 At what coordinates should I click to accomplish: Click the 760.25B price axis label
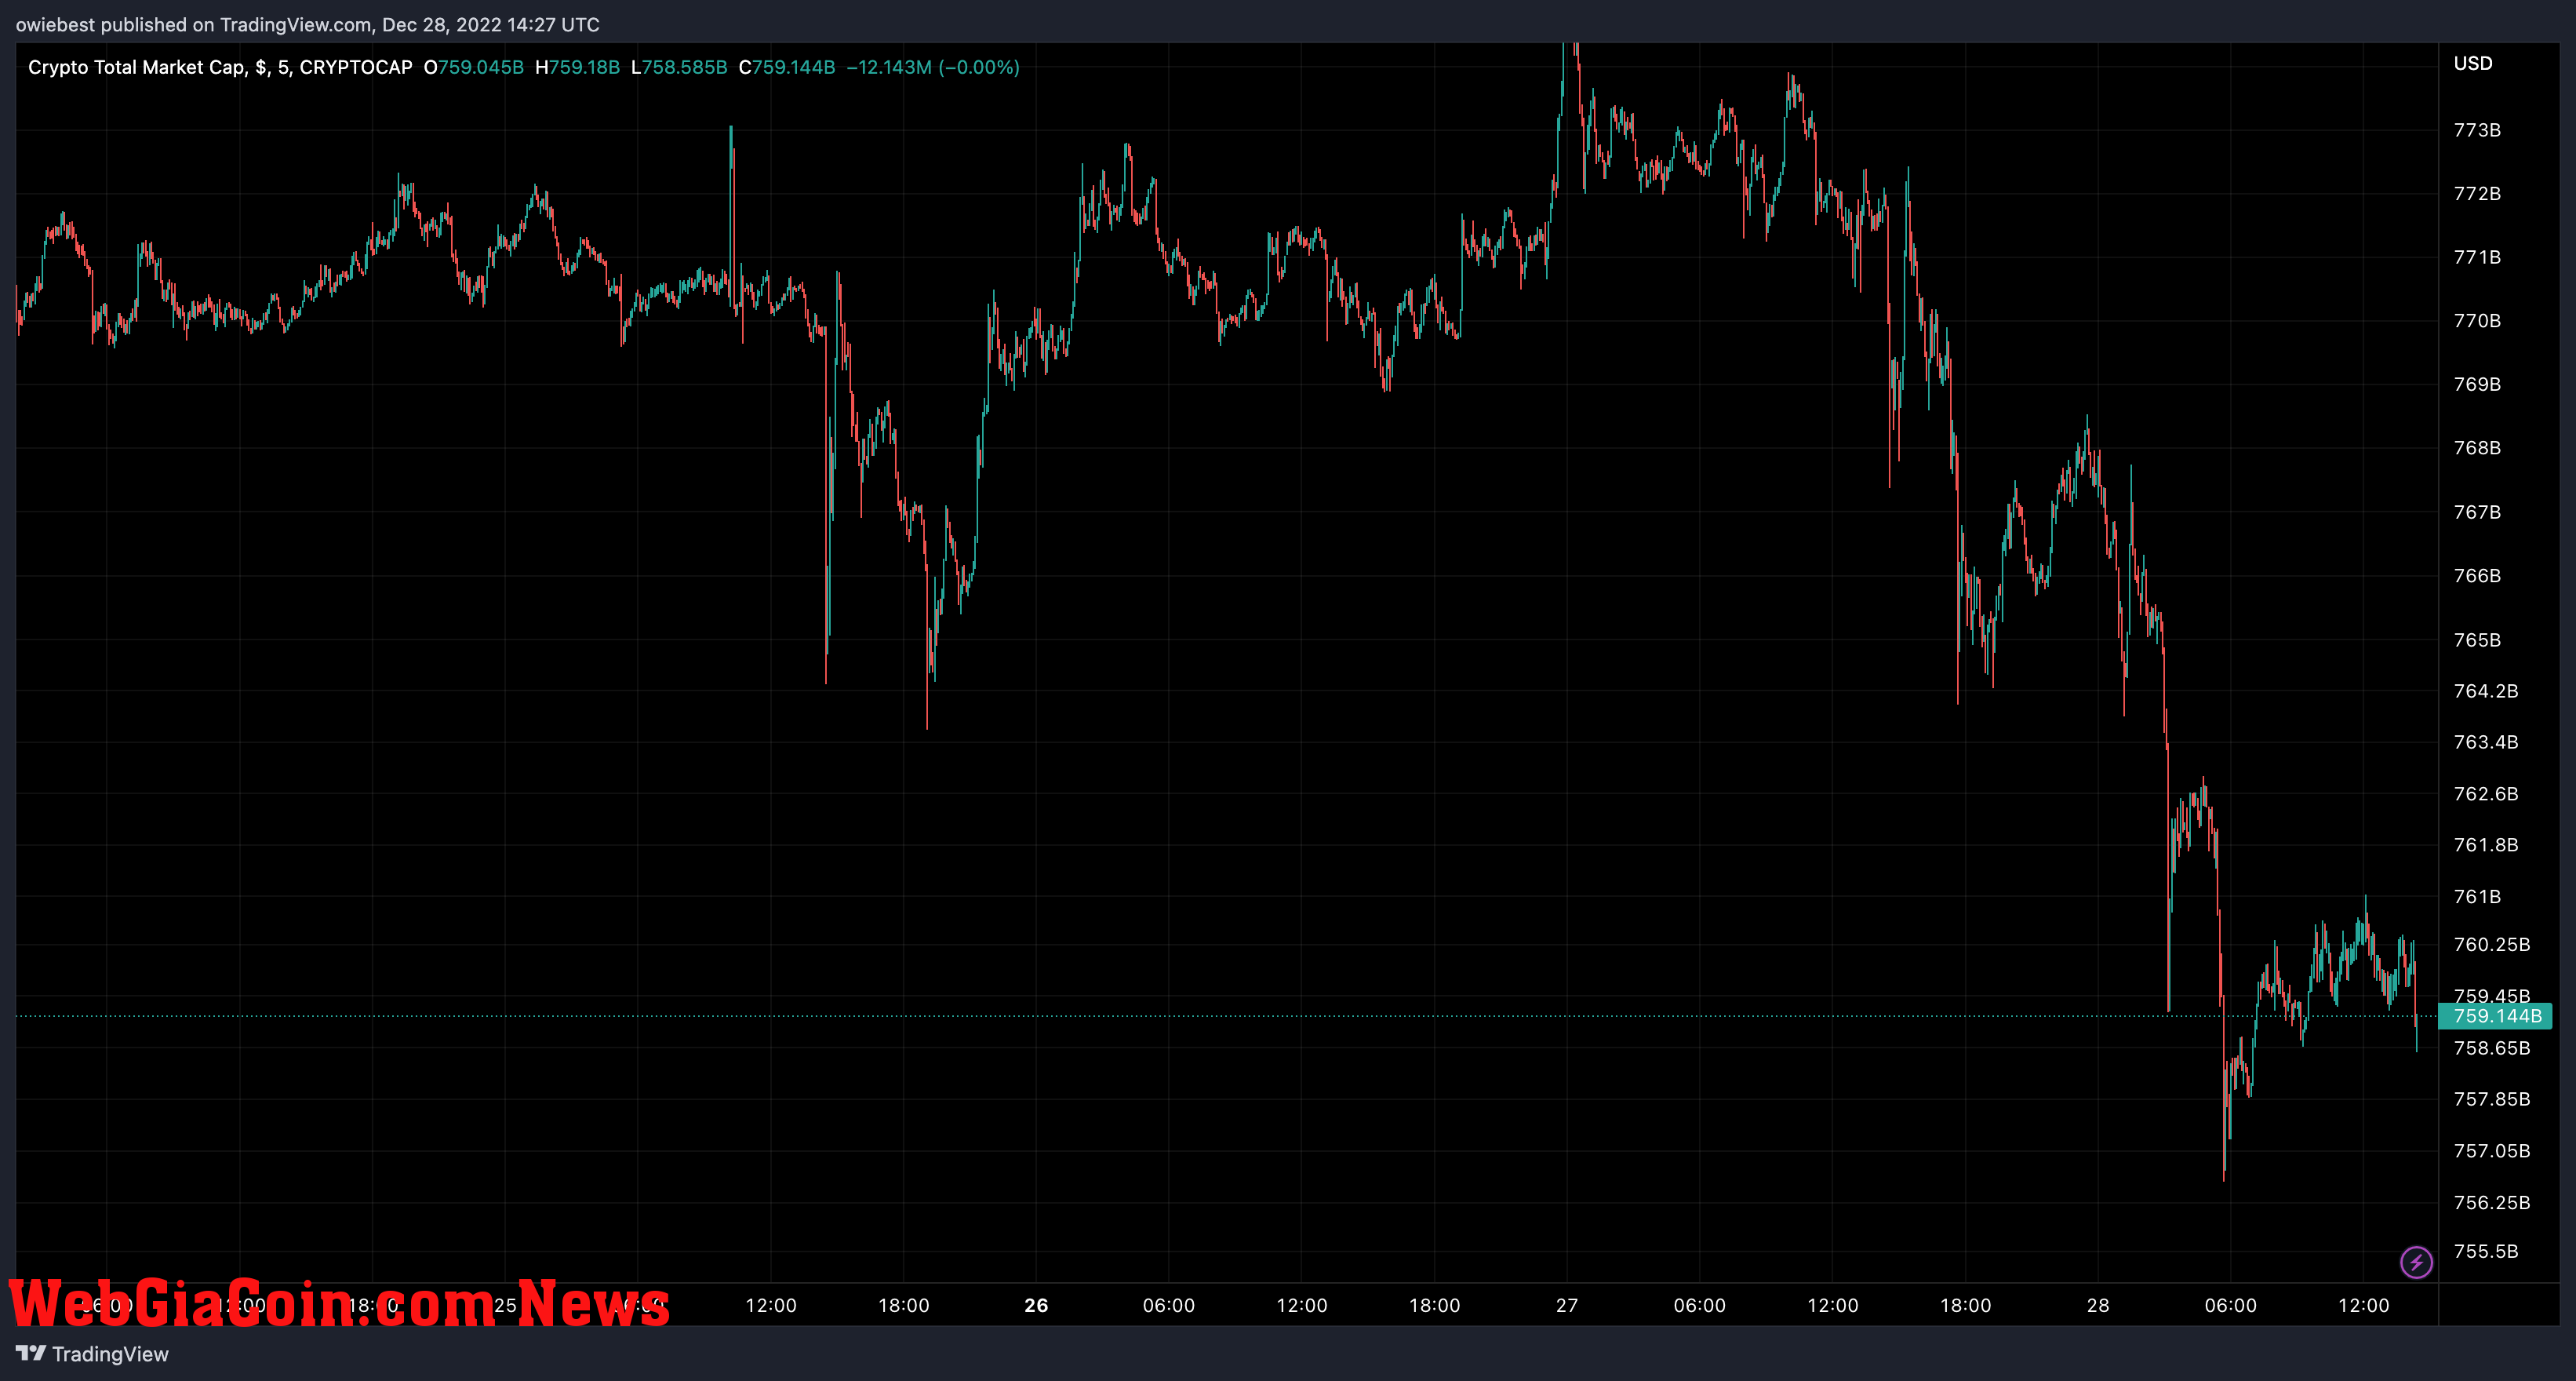(x=2492, y=945)
